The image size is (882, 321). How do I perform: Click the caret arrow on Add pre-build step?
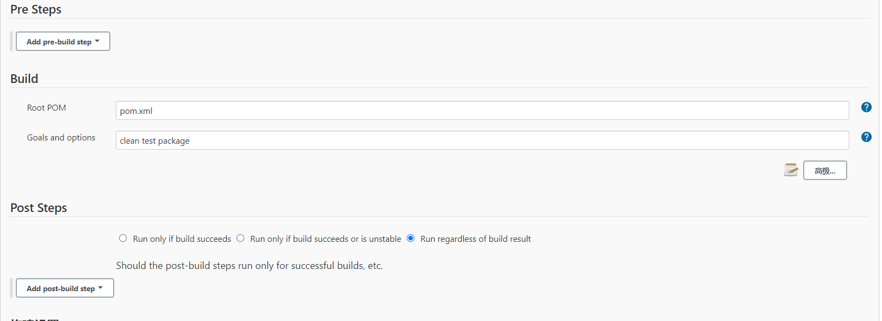tap(97, 41)
